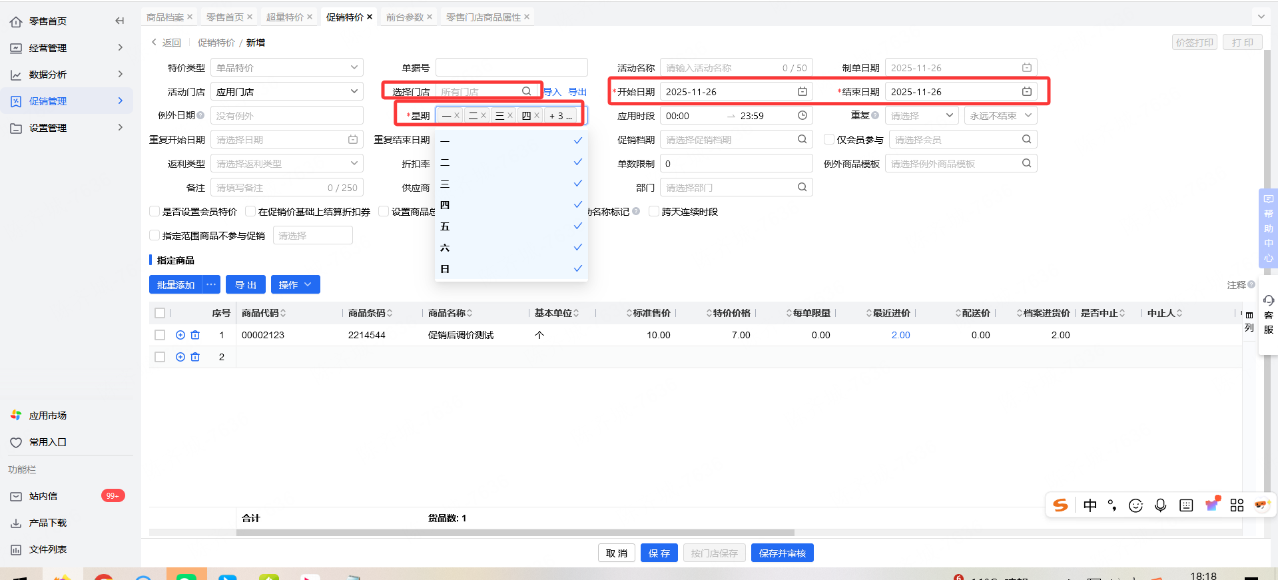Delete row 1 using the trash icon
Viewport: 1278px width, 580px height.
pos(195,335)
